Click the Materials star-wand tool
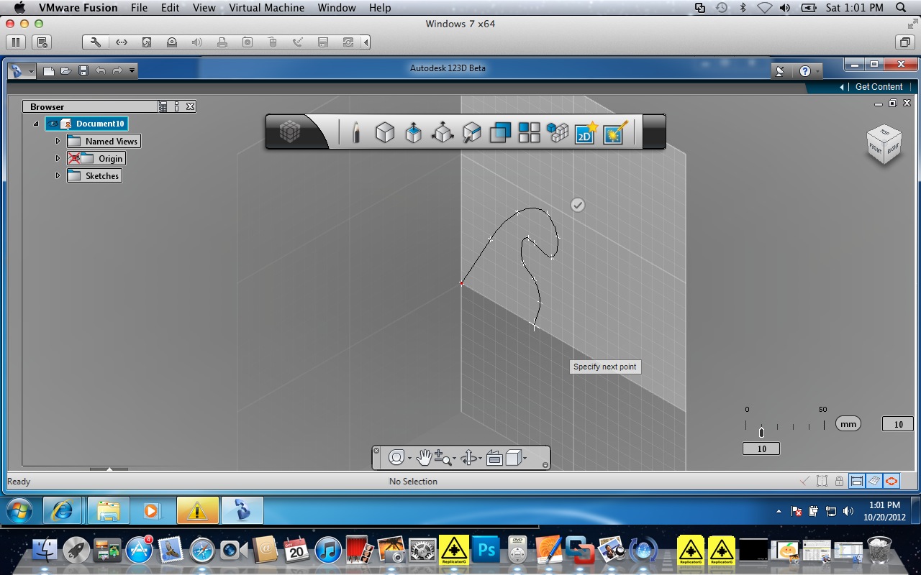This screenshot has width=921, height=575. coord(616,132)
